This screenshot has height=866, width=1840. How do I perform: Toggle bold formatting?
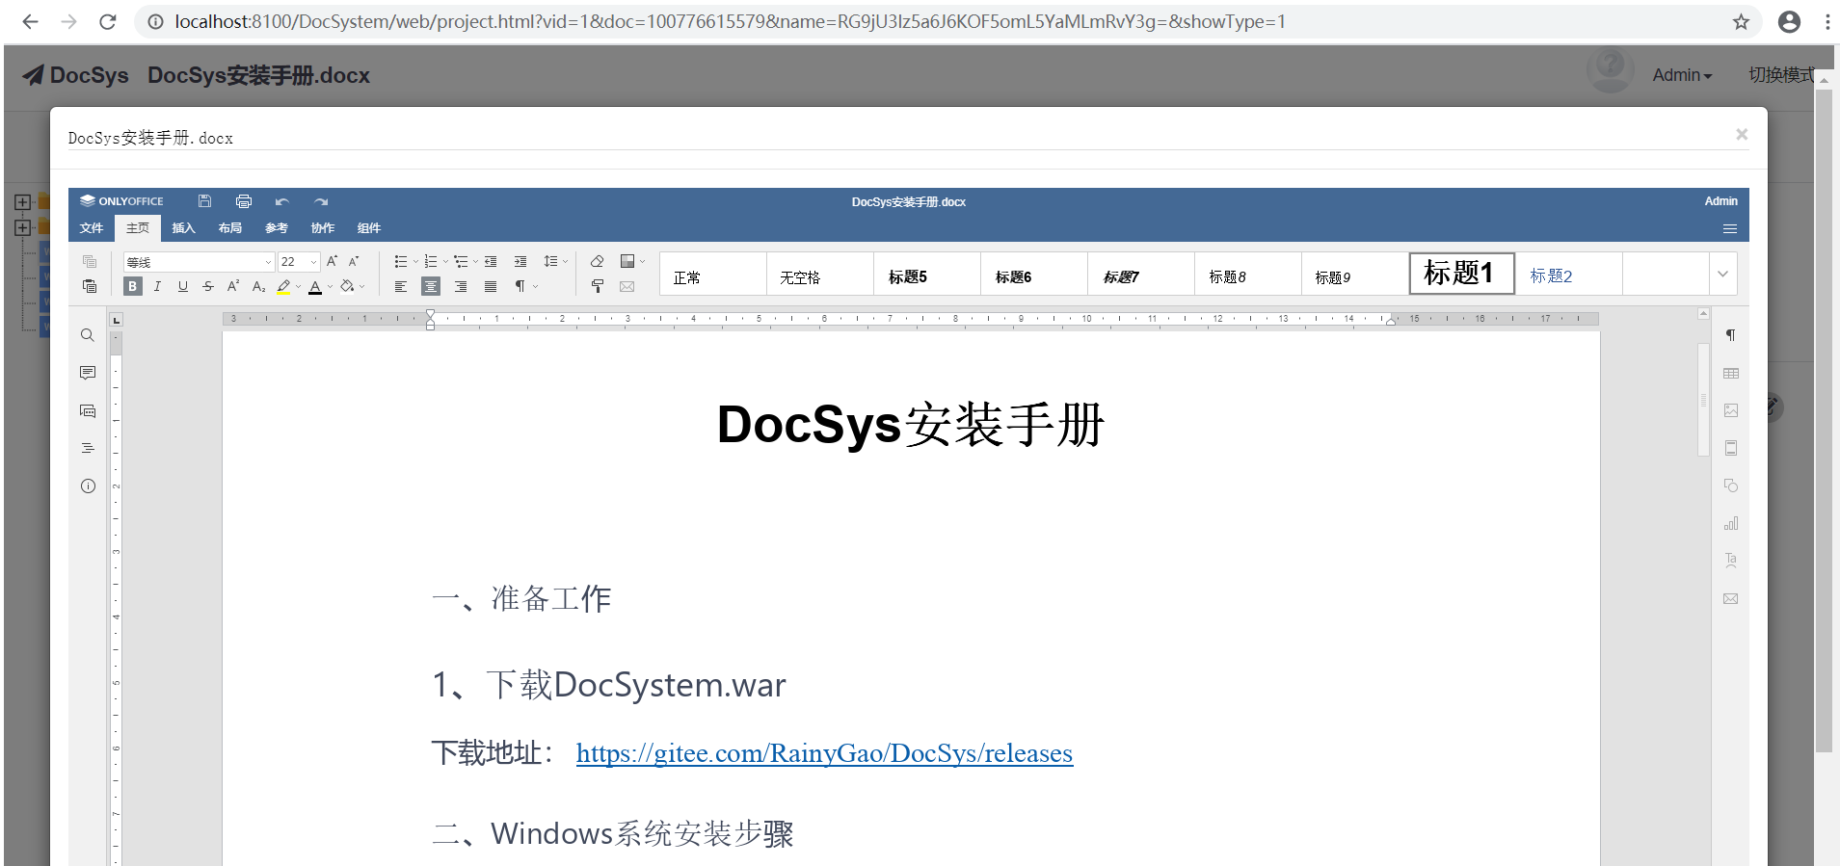pyautogui.click(x=133, y=286)
